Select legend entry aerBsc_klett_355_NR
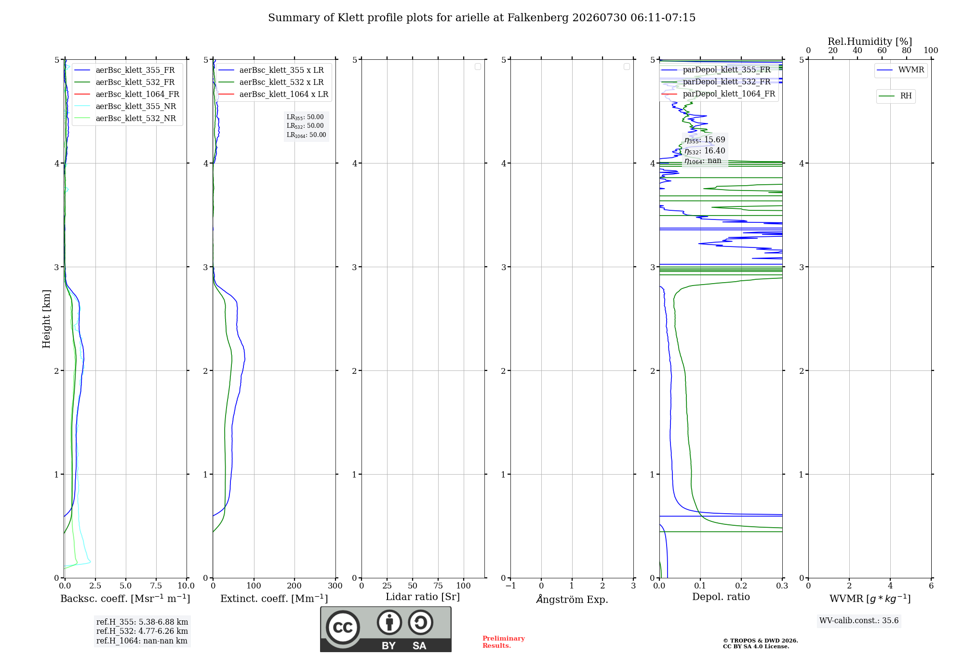 pos(127,107)
